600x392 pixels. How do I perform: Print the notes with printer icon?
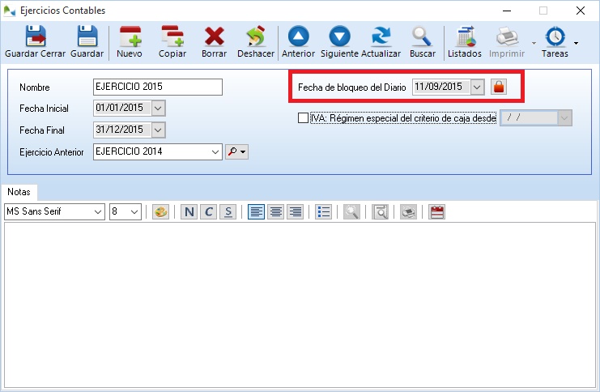point(408,211)
